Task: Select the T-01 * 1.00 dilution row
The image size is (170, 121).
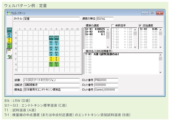Action: point(122,29)
